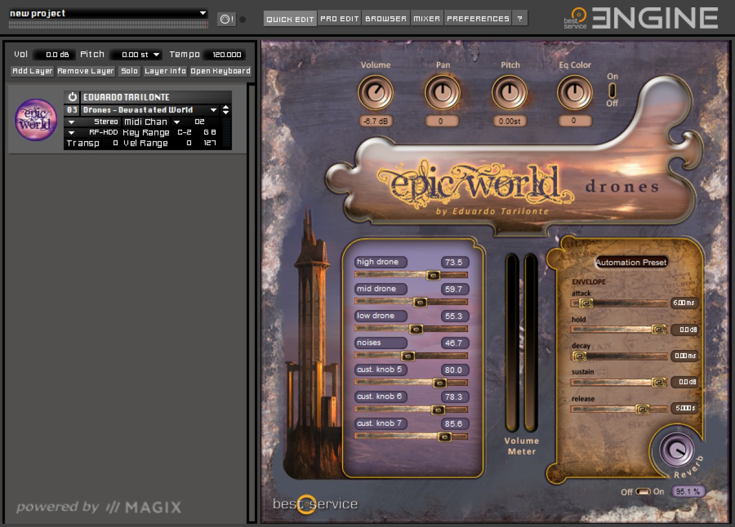This screenshot has width=735, height=527.
Task: Click the Transp 0 value field
Action: [x=115, y=143]
